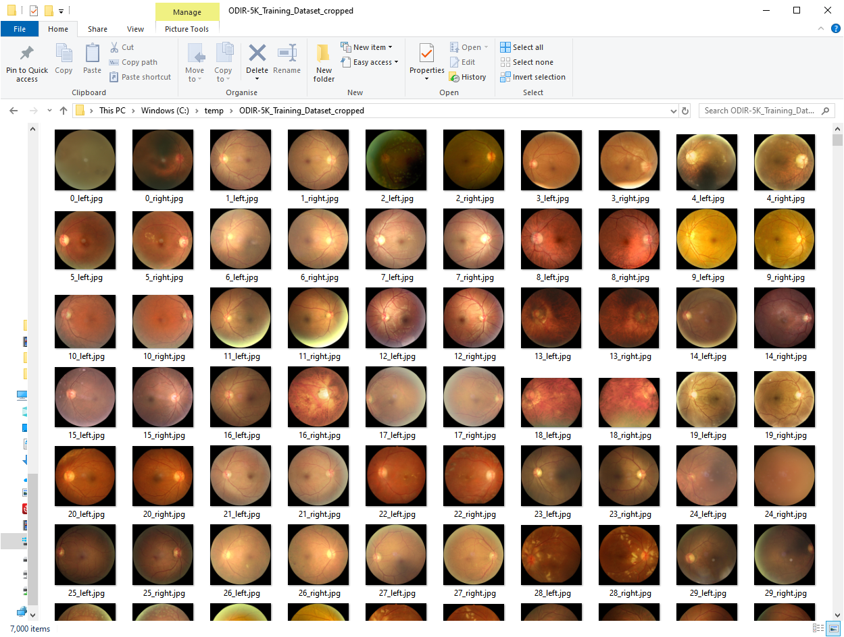Click the Cut scissors icon
Image resolution: width=844 pixels, height=637 pixels.
[x=114, y=47]
